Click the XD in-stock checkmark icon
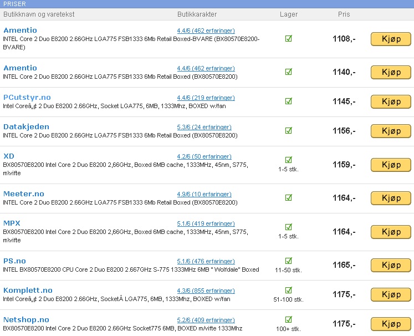Screen dimensions: 414x336 [289, 160]
